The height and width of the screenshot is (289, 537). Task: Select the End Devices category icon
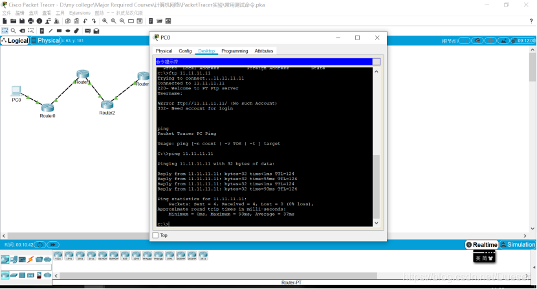[x=14, y=260]
